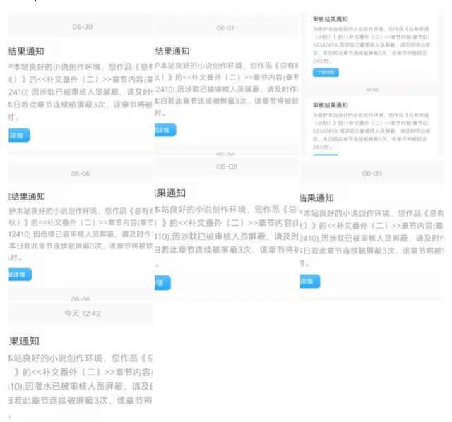Open the notification text under 今天 12:42
452x422 pixels.
click(79, 379)
